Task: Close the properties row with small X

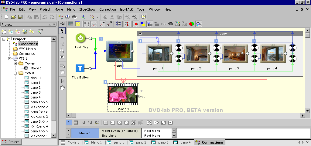Action: [68, 130]
